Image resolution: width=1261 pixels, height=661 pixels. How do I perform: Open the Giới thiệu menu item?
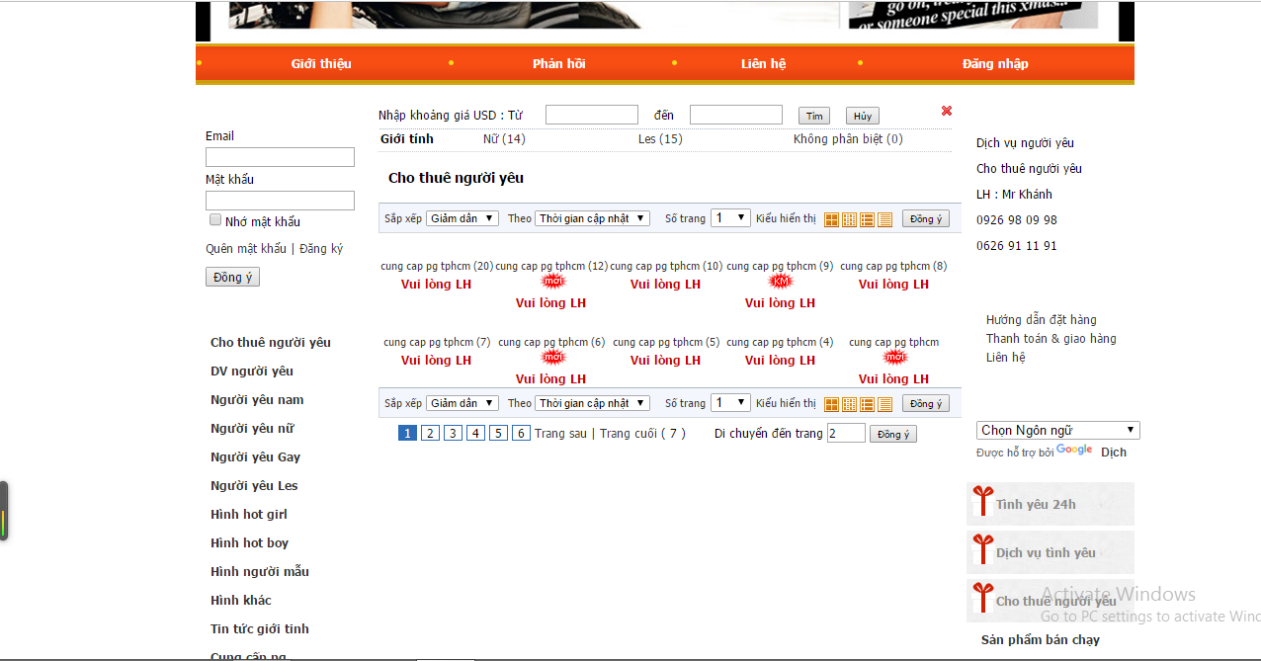321,63
